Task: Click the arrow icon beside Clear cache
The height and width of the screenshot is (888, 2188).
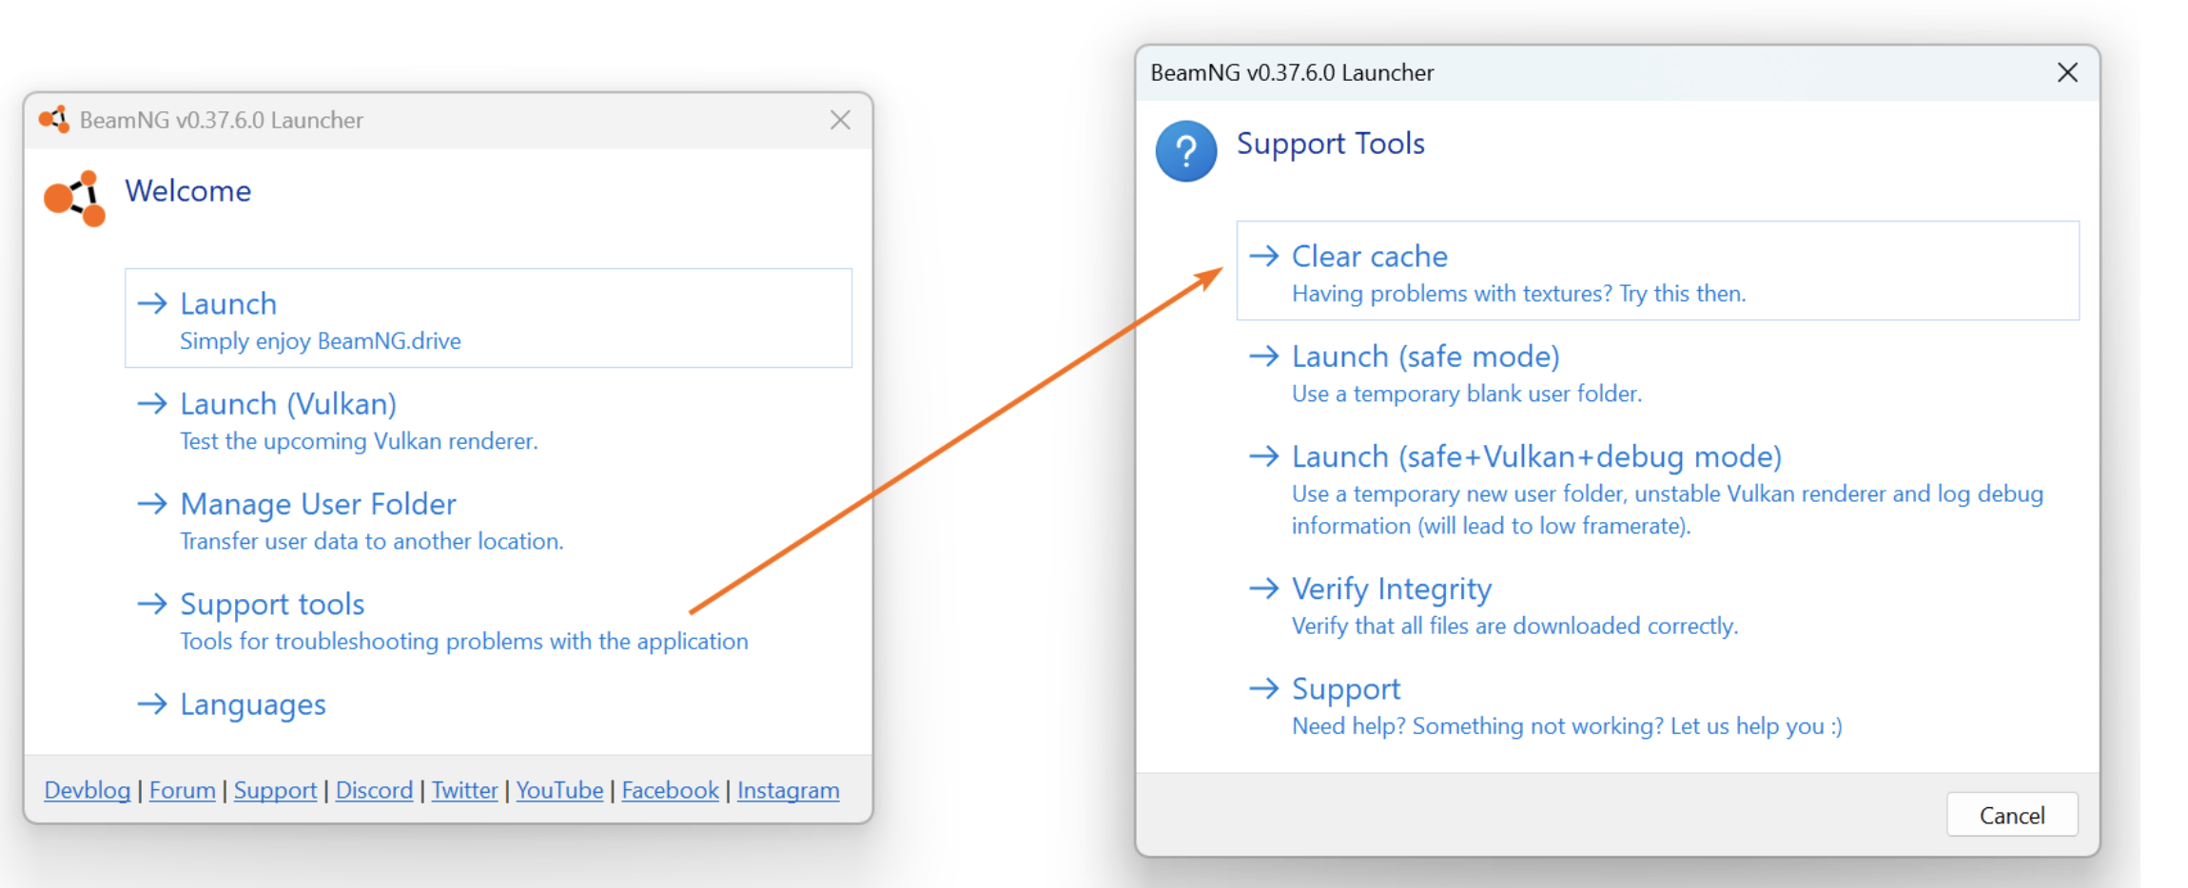Action: coord(1263,256)
